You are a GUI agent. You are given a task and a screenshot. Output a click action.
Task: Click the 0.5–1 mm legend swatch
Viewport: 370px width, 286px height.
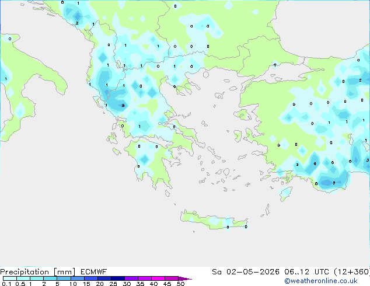[x=23, y=278]
